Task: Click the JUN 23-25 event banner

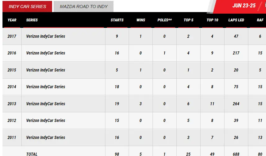Action: [x=244, y=6]
